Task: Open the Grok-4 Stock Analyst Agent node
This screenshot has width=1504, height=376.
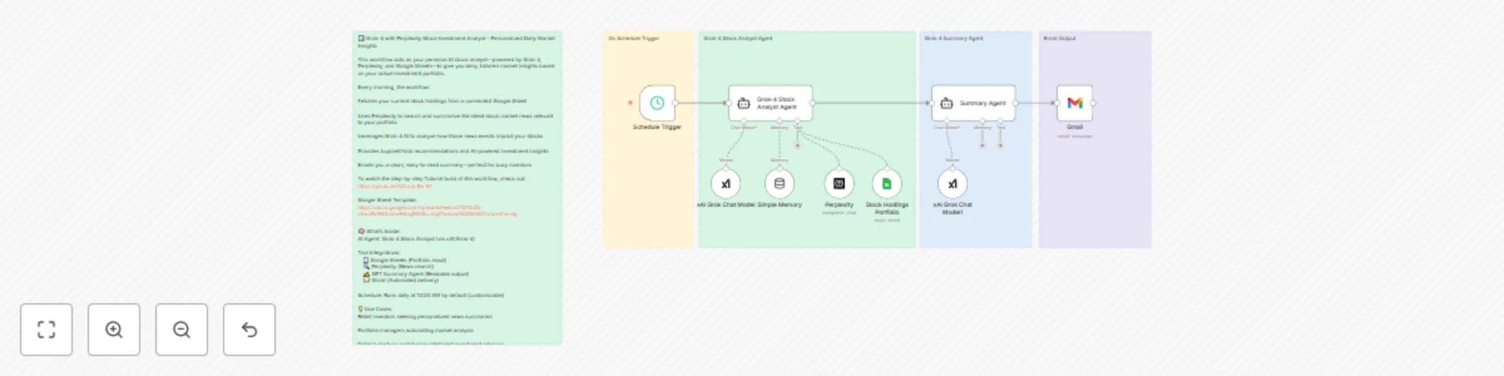Action: (x=770, y=103)
